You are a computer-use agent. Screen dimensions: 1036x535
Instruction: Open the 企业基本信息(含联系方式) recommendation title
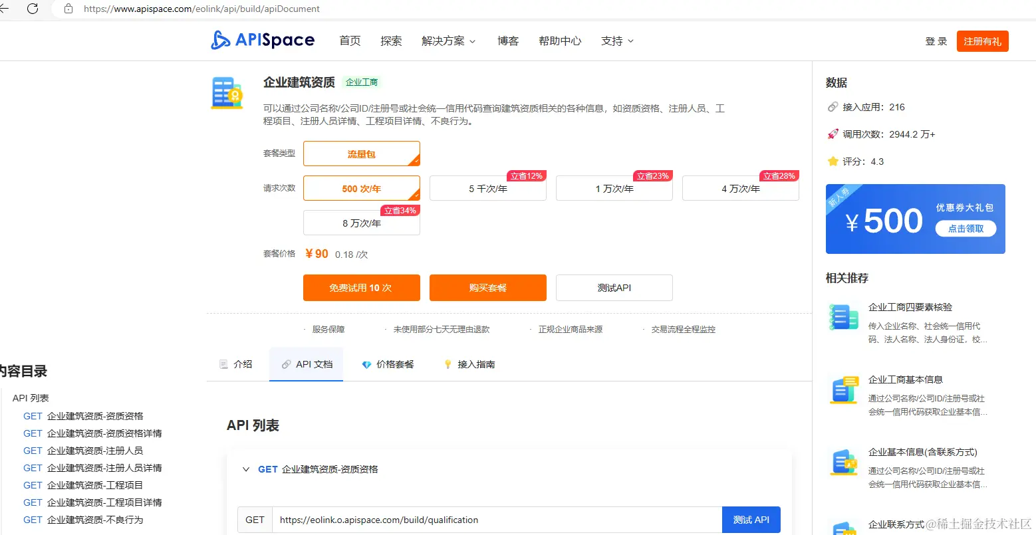[923, 452]
